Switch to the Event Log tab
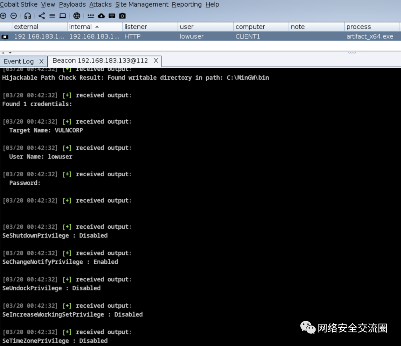 click(x=19, y=61)
